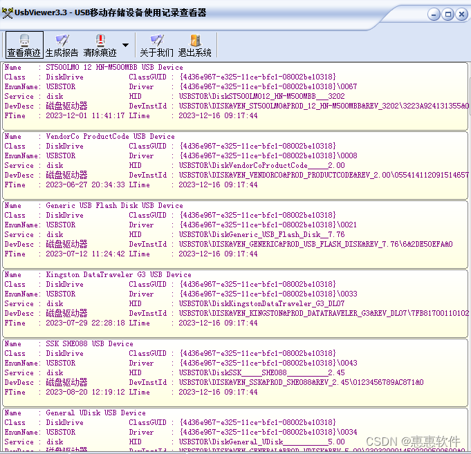Image resolution: width=471 pixels, height=454 pixels.
Task: Click DevInstId containing VEN_GENERIC
Action: pos(315,244)
